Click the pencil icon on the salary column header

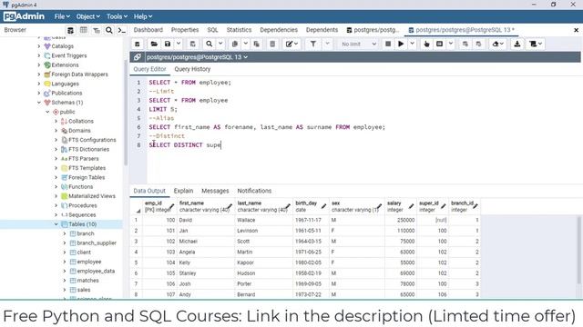(x=411, y=206)
